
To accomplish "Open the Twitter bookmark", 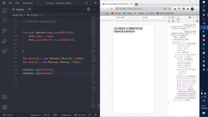I will (150, 13).
